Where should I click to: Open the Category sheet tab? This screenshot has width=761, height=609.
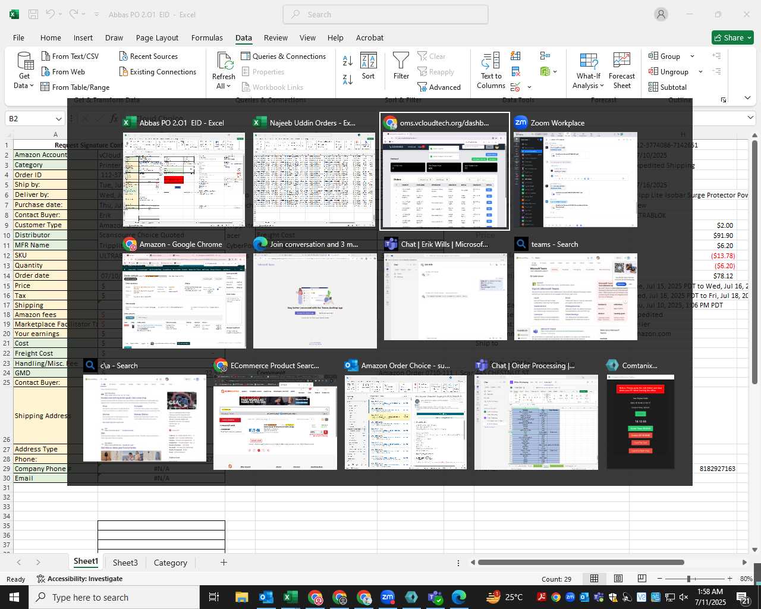pos(171,563)
